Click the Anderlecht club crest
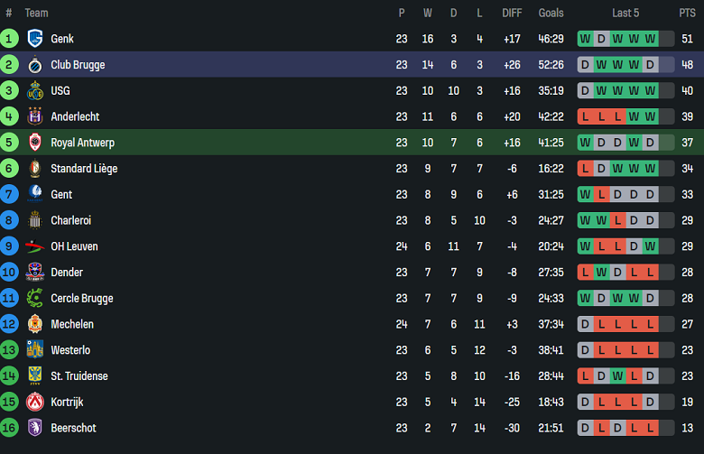 point(35,116)
